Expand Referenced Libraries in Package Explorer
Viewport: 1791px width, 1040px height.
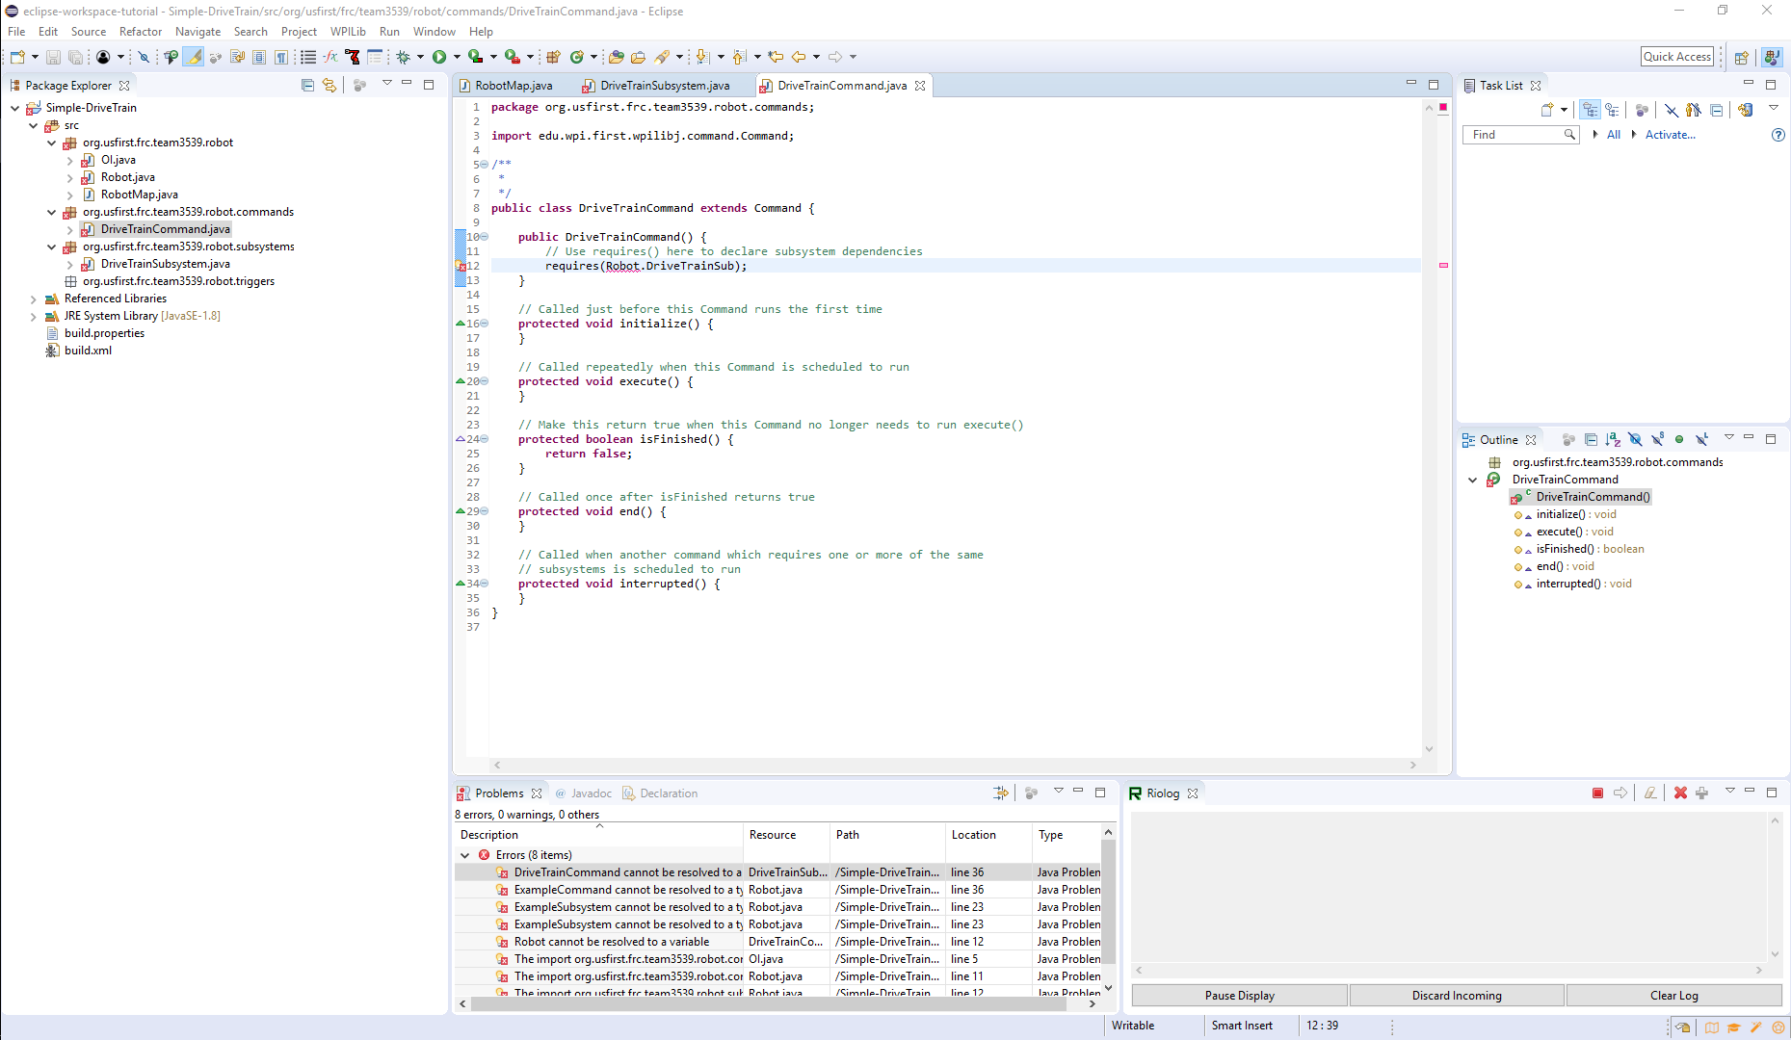tap(34, 299)
